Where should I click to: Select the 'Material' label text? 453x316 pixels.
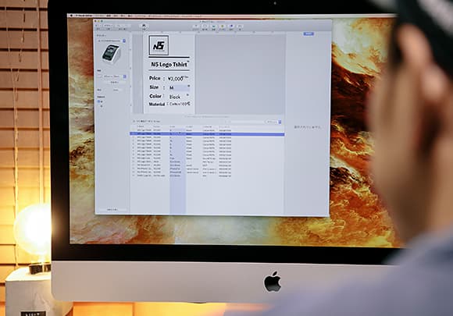point(156,105)
